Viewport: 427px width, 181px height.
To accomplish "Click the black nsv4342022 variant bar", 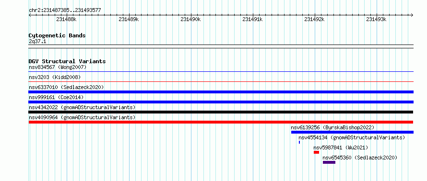I will click(221, 112).
